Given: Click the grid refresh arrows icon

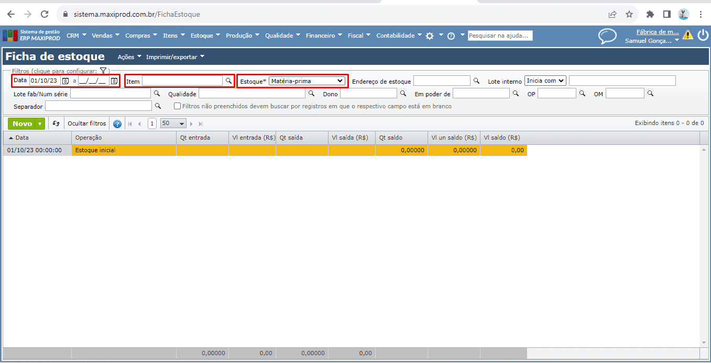Looking at the screenshot, I should click(56, 123).
